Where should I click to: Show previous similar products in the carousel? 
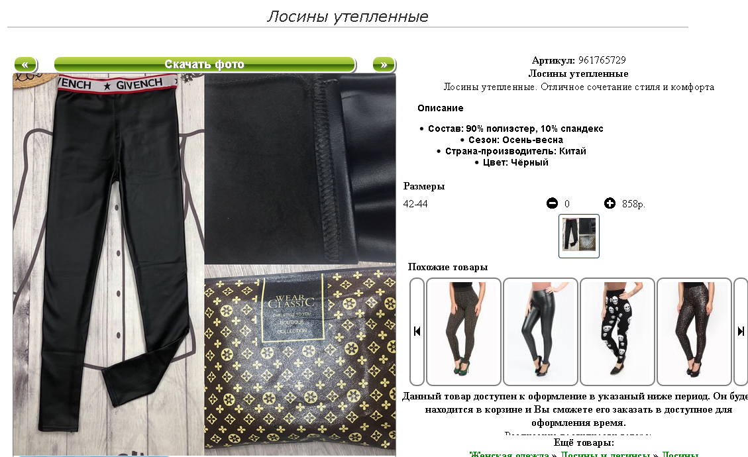point(417,332)
